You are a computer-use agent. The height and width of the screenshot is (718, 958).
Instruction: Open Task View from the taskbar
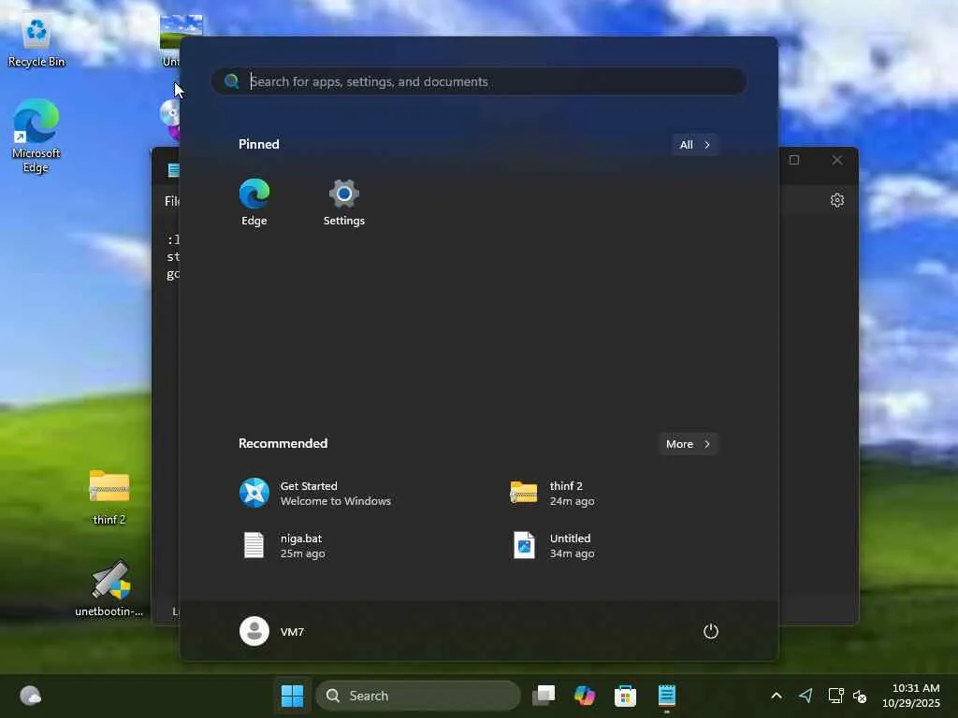point(544,696)
